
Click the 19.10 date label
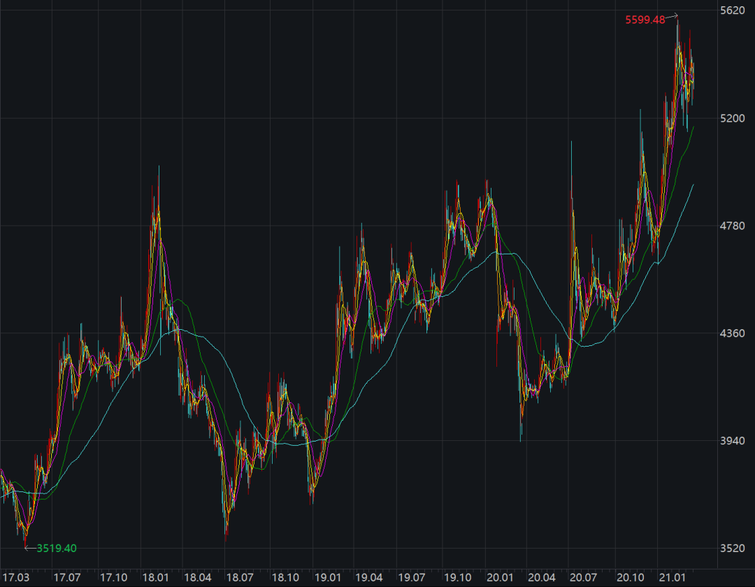457,577
